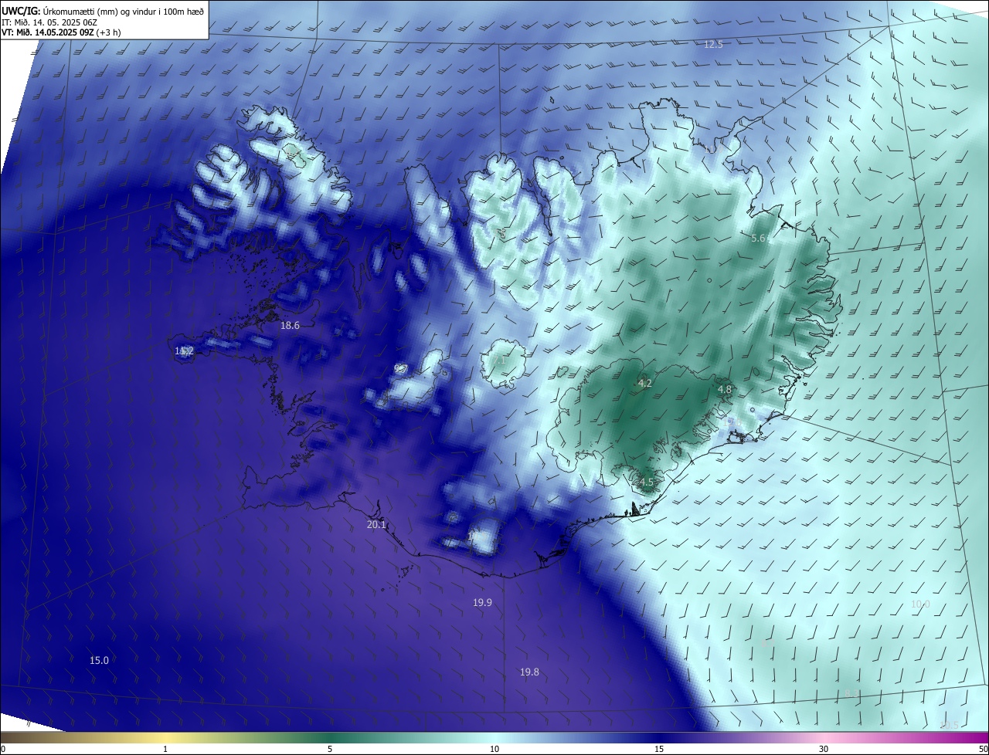Click the 12.5 value label on the map
Viewport: 989px width, 755px height.
point(713,45)
